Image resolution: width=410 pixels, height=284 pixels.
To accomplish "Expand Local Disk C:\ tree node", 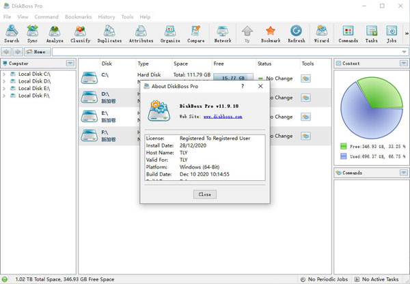I will tap(4, 74).
